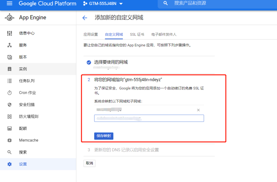Open the hamburger navigation menu
277x182 pixels.
(9, 4)
